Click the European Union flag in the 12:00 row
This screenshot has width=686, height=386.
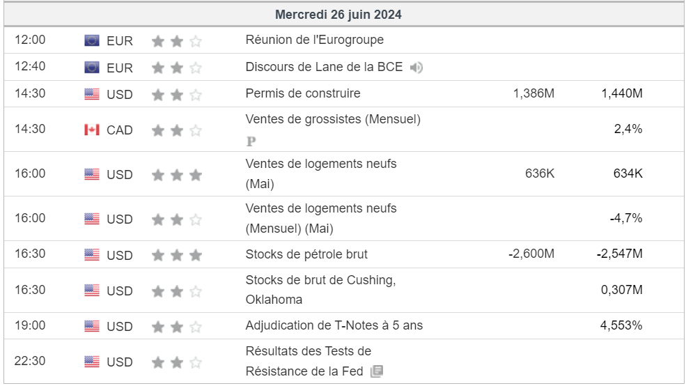[92, 40]
